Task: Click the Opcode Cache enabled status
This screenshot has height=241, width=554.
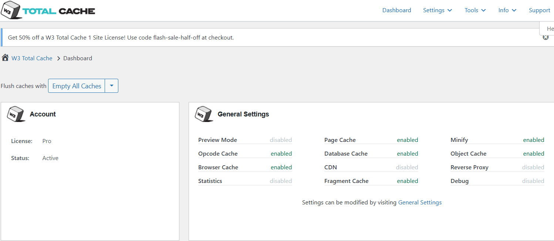Action: click(281, 154)
